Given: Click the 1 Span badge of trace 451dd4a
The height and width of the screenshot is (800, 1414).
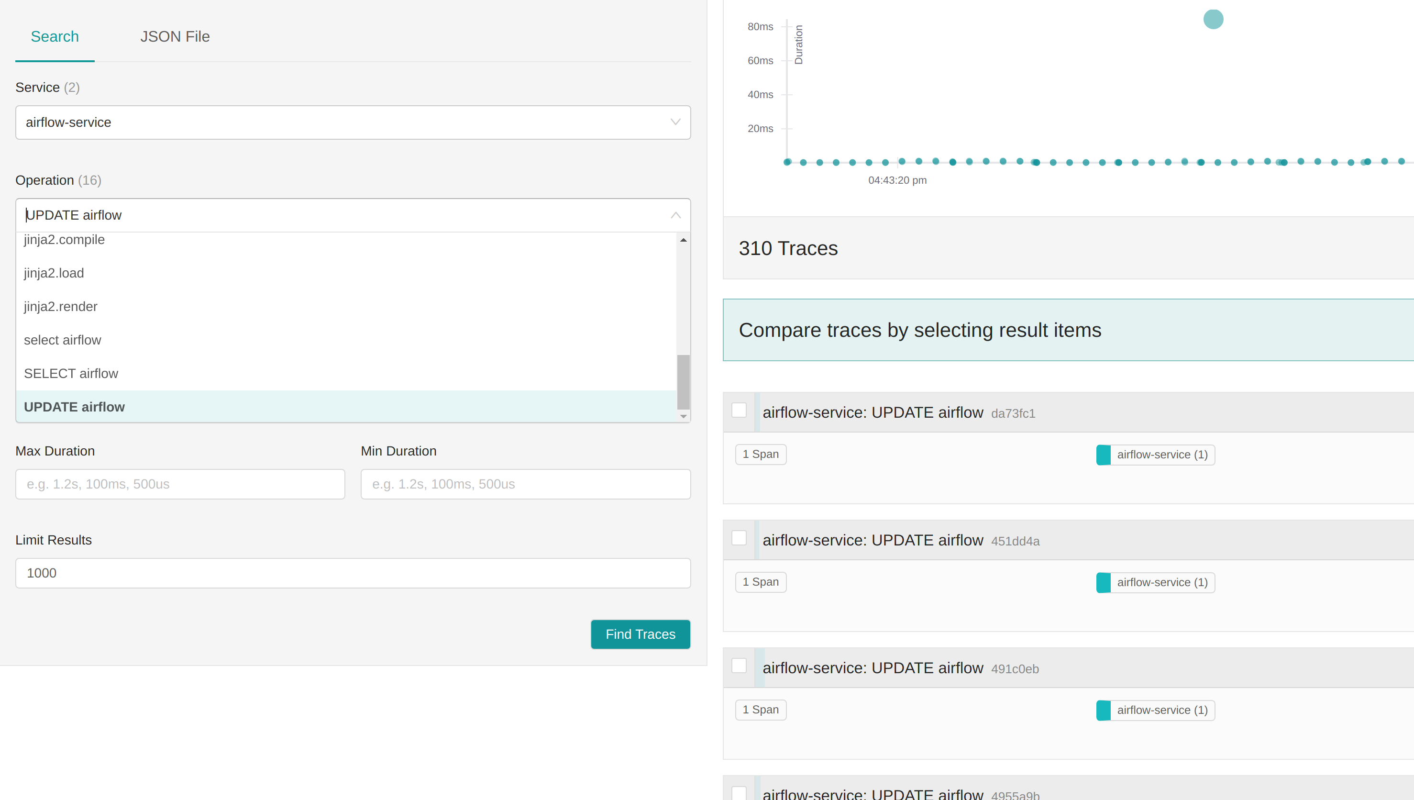Looking at the screenshot, I should click(761, 582).
